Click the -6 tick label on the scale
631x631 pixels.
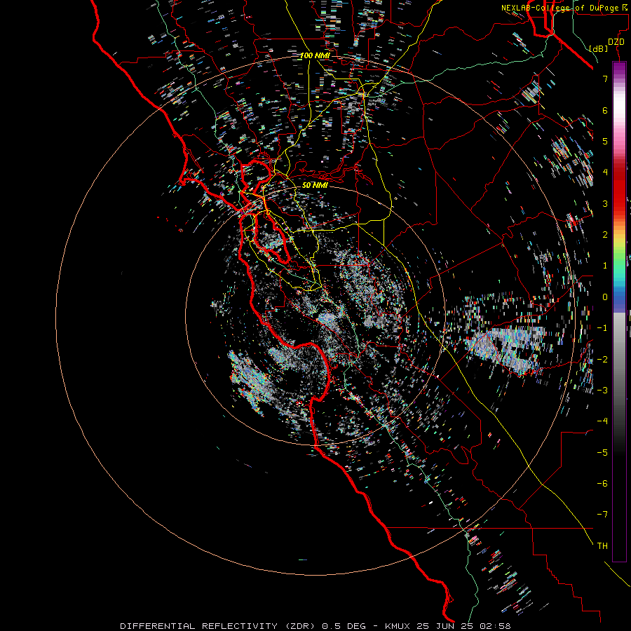click(x=602, y=484)
